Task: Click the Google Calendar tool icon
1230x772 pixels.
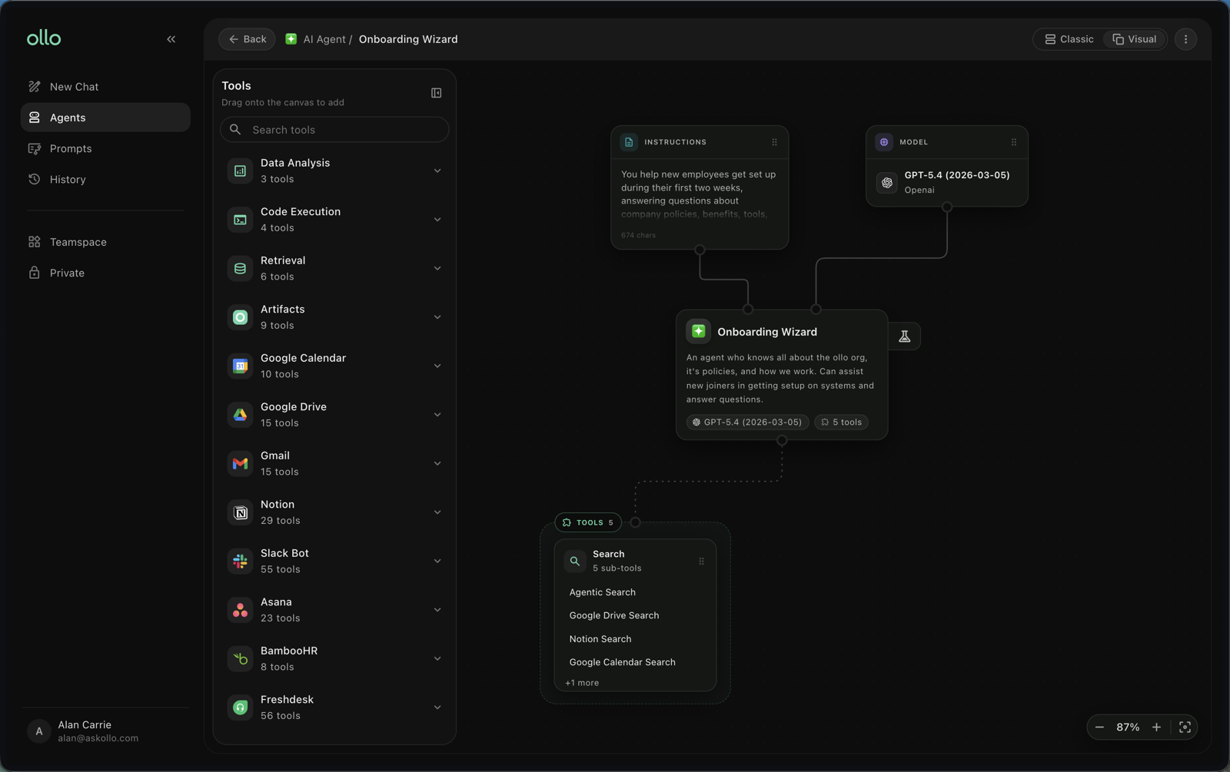Action: click(241, 366)
